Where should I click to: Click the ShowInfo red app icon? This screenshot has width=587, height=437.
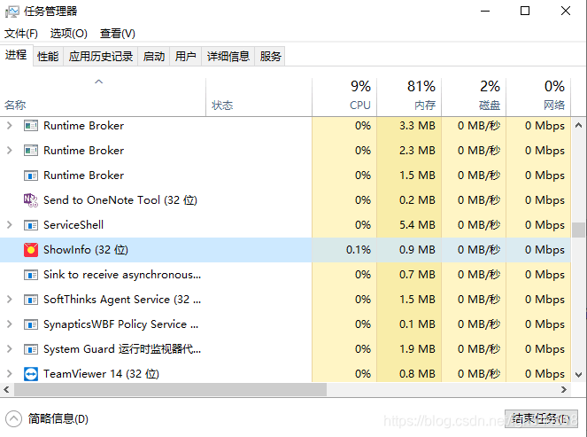(x=31, y=250)
